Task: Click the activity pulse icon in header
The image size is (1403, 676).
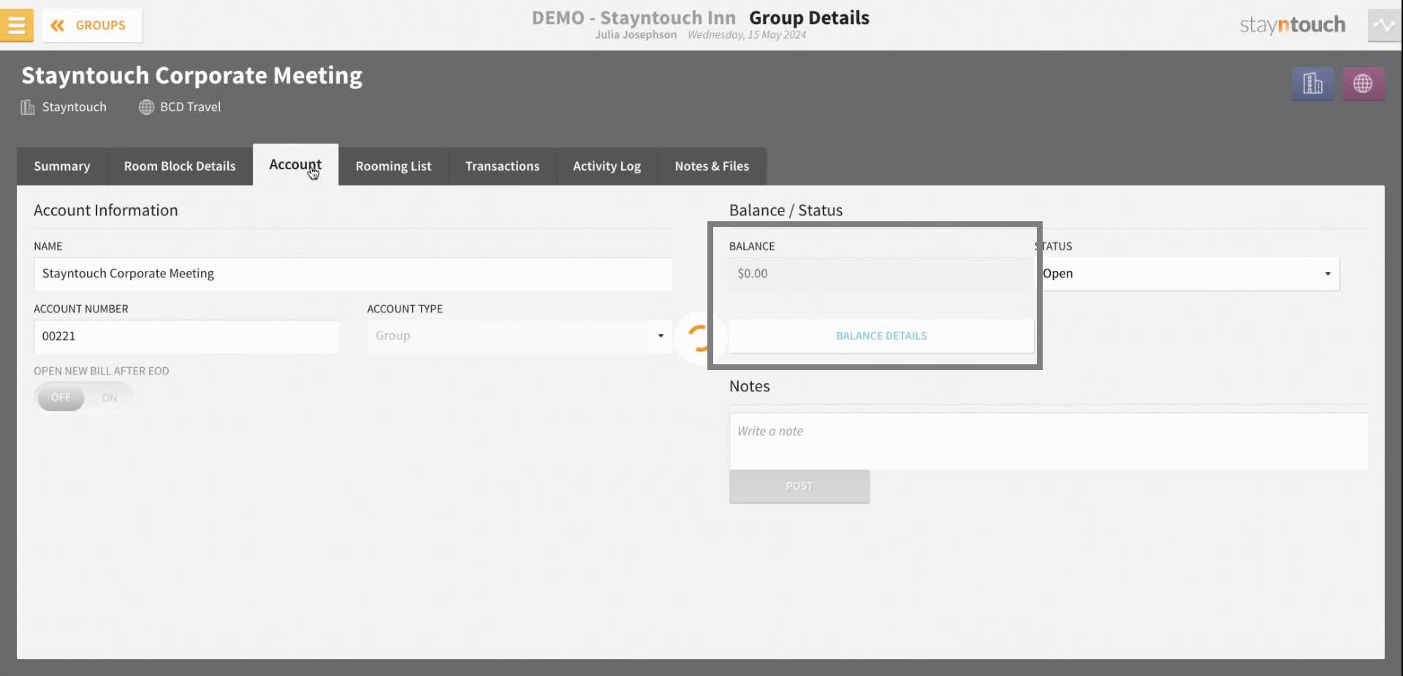Action: [1384, 26]
